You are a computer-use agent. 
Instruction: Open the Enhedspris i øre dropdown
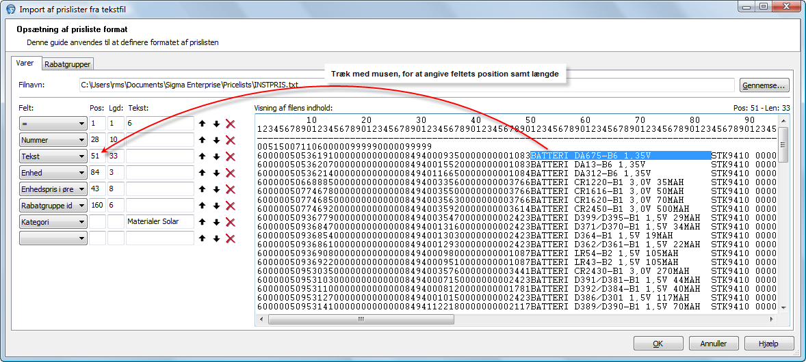coord(53,189)
